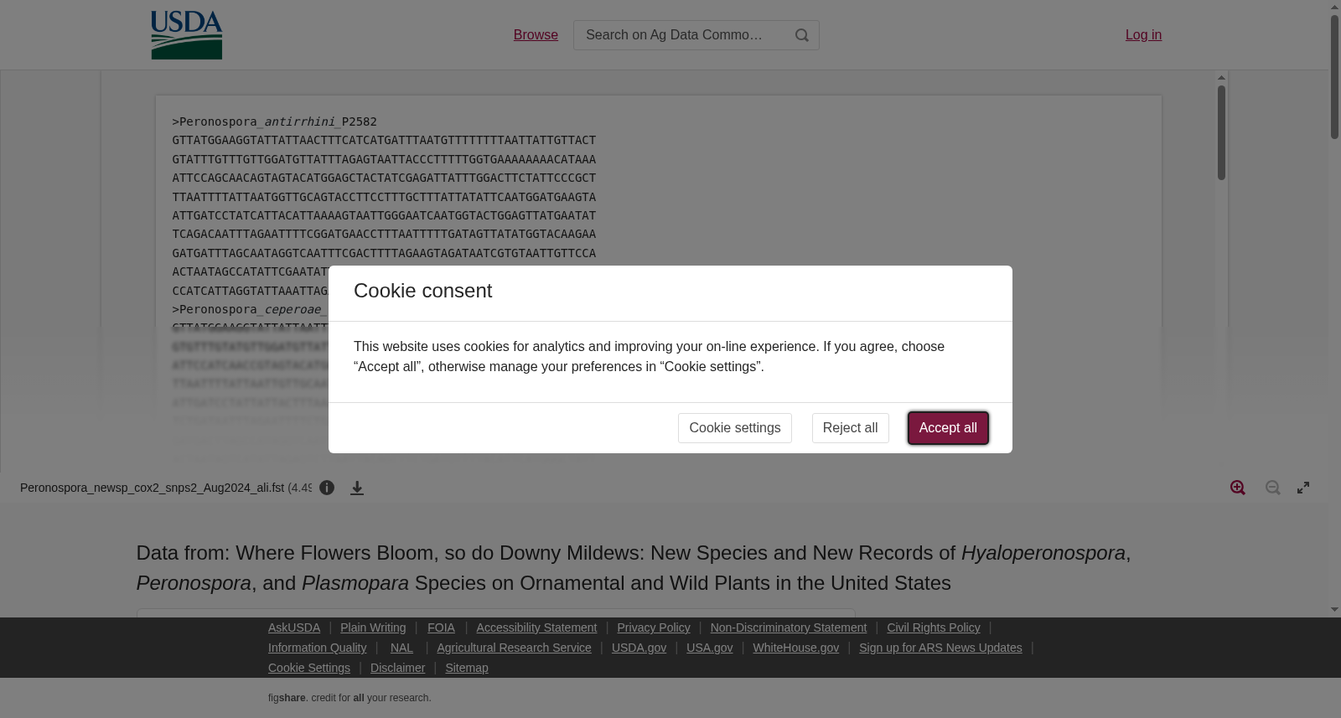Open FOIA footer link
The width and height of the screenshot is (1341, 718).
pos(441,628)
